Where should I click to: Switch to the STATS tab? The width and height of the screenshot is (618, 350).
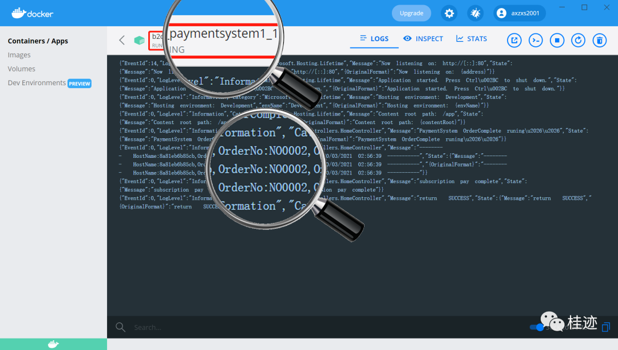tap(472, 38)
